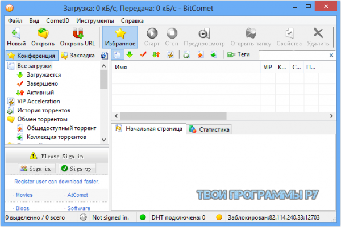Open the Movies link
This screenshot has width=341, height=227.
click(24, 195)
